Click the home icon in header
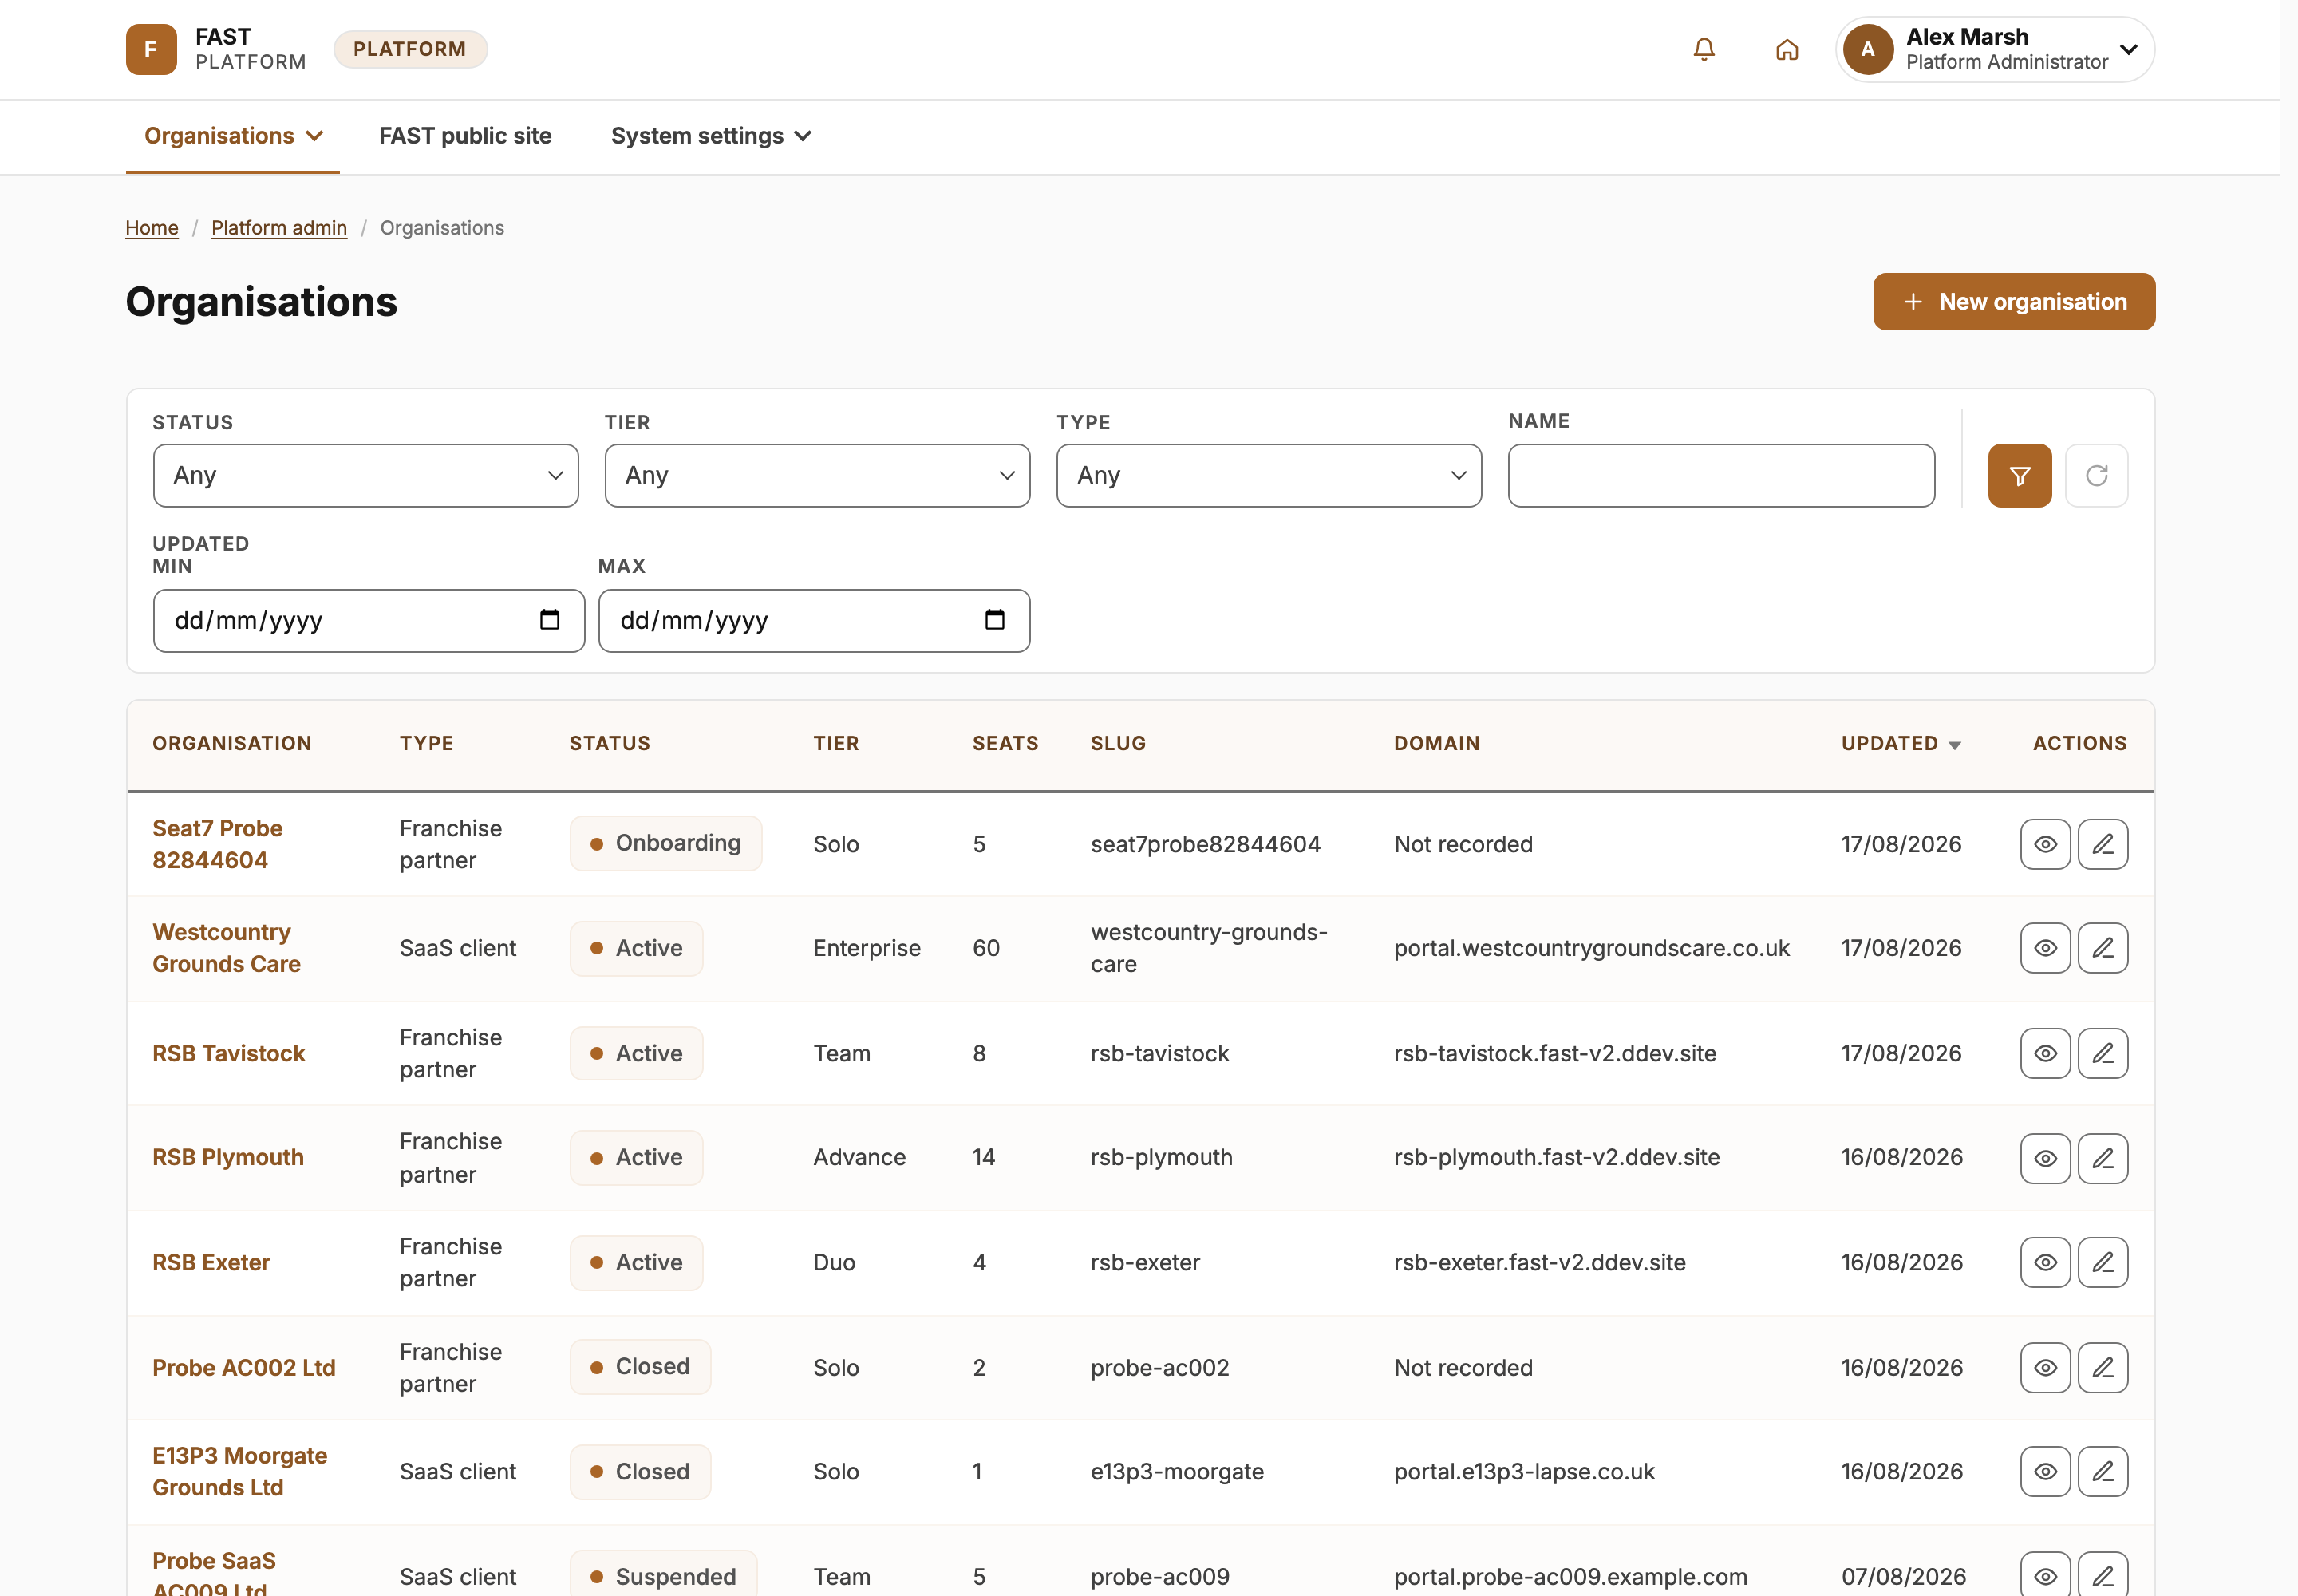Screen dimensions: 2298x1596 point(1787,49)
